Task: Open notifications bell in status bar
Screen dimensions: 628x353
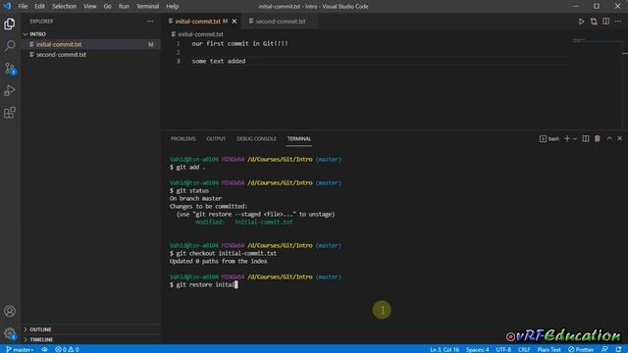Action: (x=619, y=349)
